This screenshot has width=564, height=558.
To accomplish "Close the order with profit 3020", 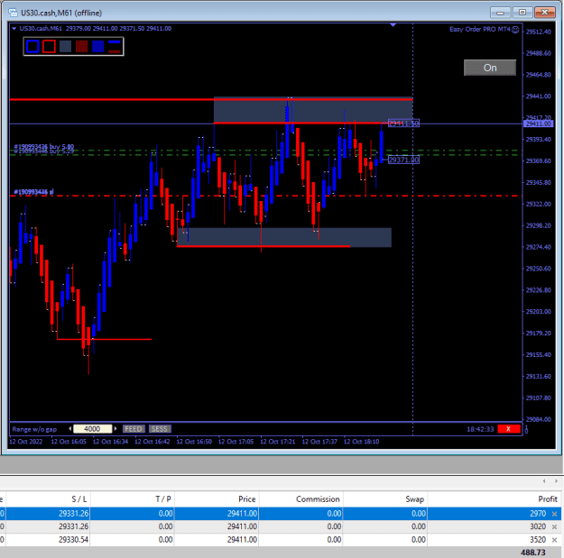I will [554, 526].
